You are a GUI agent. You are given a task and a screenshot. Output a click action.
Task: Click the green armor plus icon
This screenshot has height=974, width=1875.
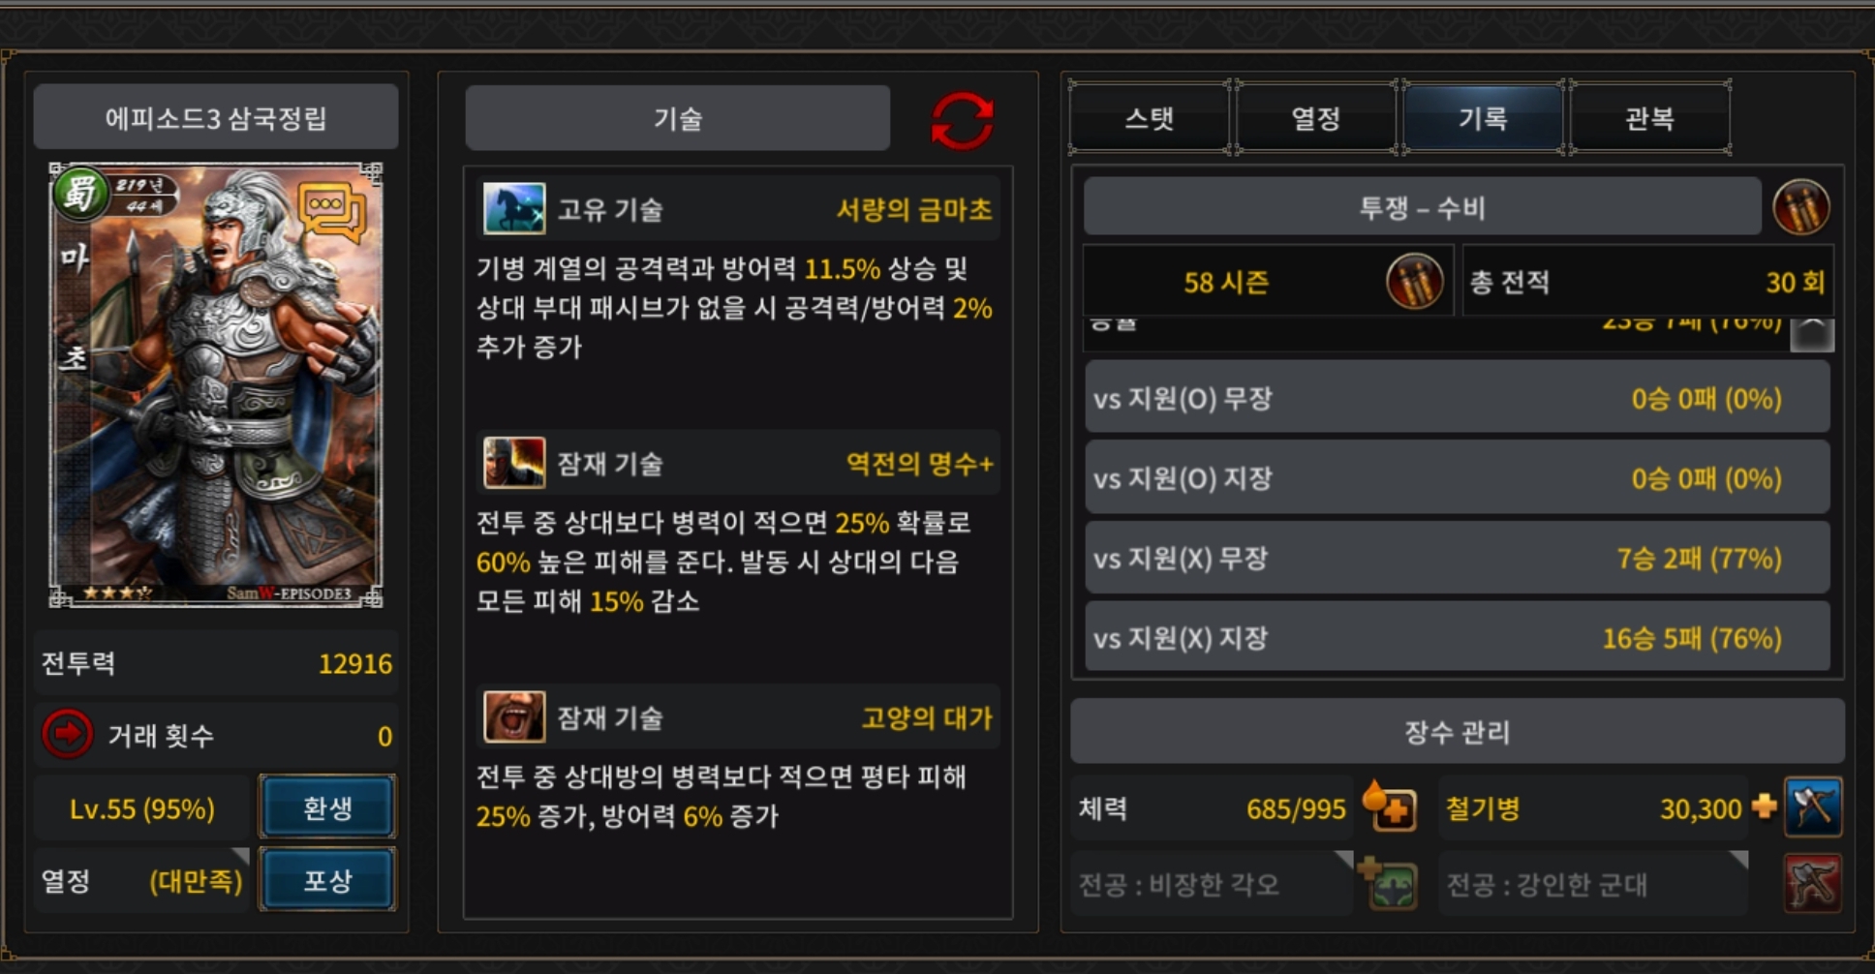point(1388,883)
